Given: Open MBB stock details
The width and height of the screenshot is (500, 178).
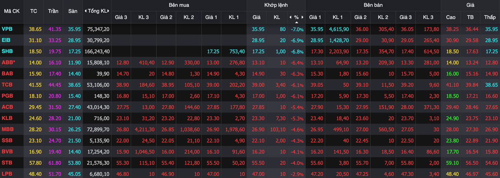Looking at the screenshot, I should (x=7, y=129).
